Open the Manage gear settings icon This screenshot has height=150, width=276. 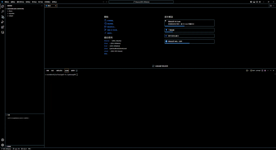tap(3, 145)
